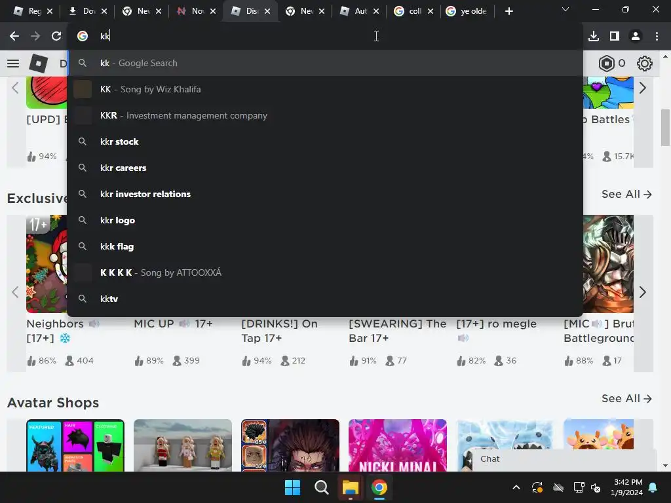Viewport: 671px width, 503px height.
Task: Go back using the browser back arrow
Action: [x=14, y=37]
